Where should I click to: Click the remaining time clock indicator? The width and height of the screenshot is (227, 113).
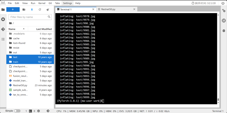point(204,3)
